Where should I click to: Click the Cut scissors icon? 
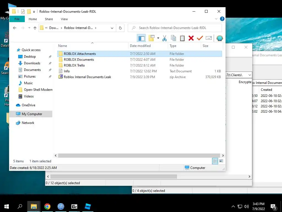click(x=164, y=38)
